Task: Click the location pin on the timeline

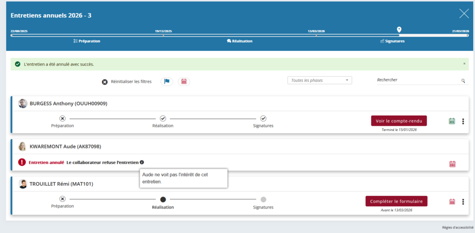Action: pyautogui.click(x=399, y=30)
